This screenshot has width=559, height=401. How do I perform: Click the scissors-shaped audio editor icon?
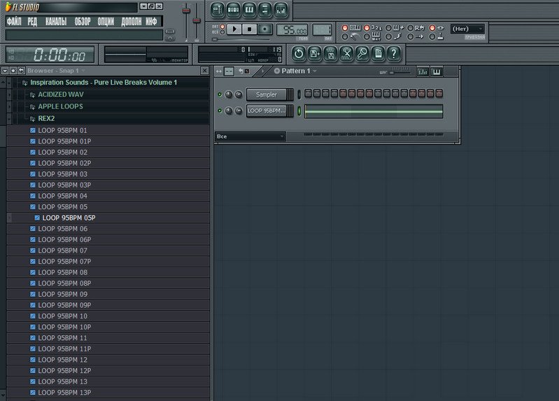point(346,53)
